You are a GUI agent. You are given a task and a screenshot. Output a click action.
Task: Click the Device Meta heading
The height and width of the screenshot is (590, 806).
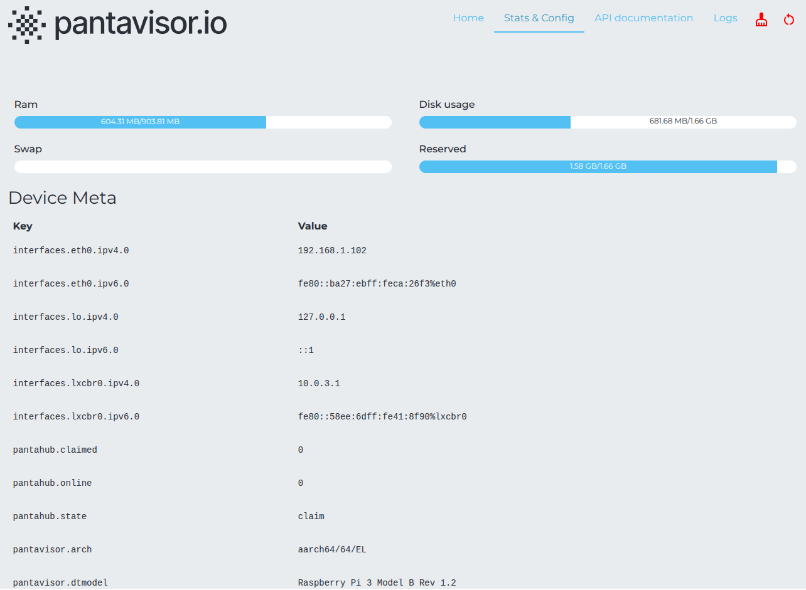[x=62, y=198]
